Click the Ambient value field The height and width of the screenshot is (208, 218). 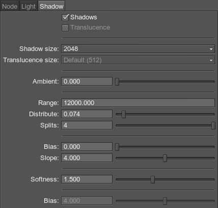87,82
